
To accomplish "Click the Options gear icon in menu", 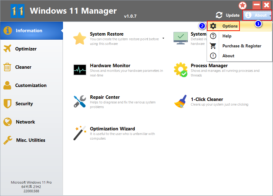I will point(213,26).
